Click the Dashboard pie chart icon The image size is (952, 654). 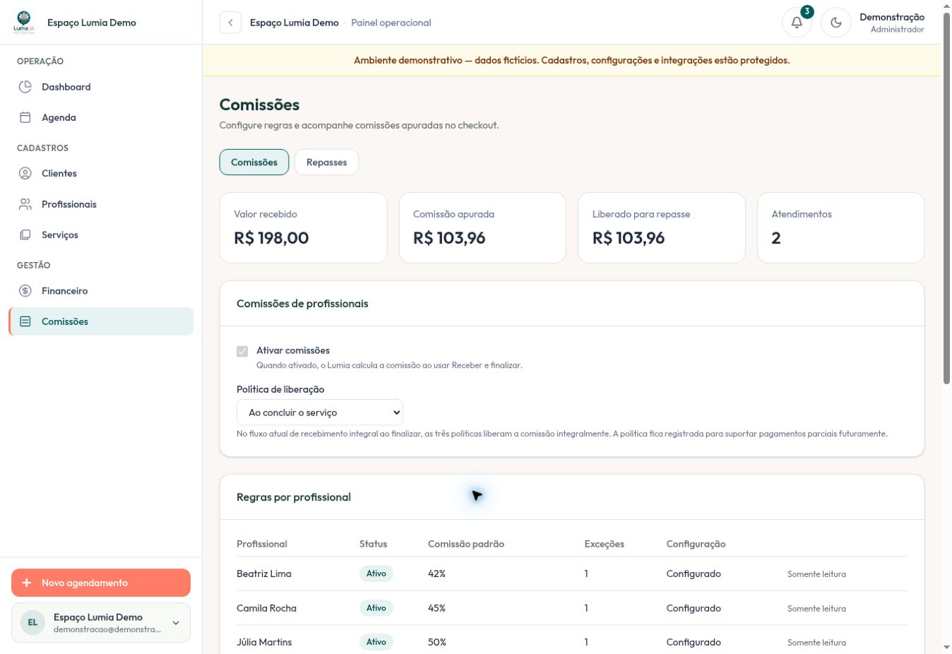[25, 87]
